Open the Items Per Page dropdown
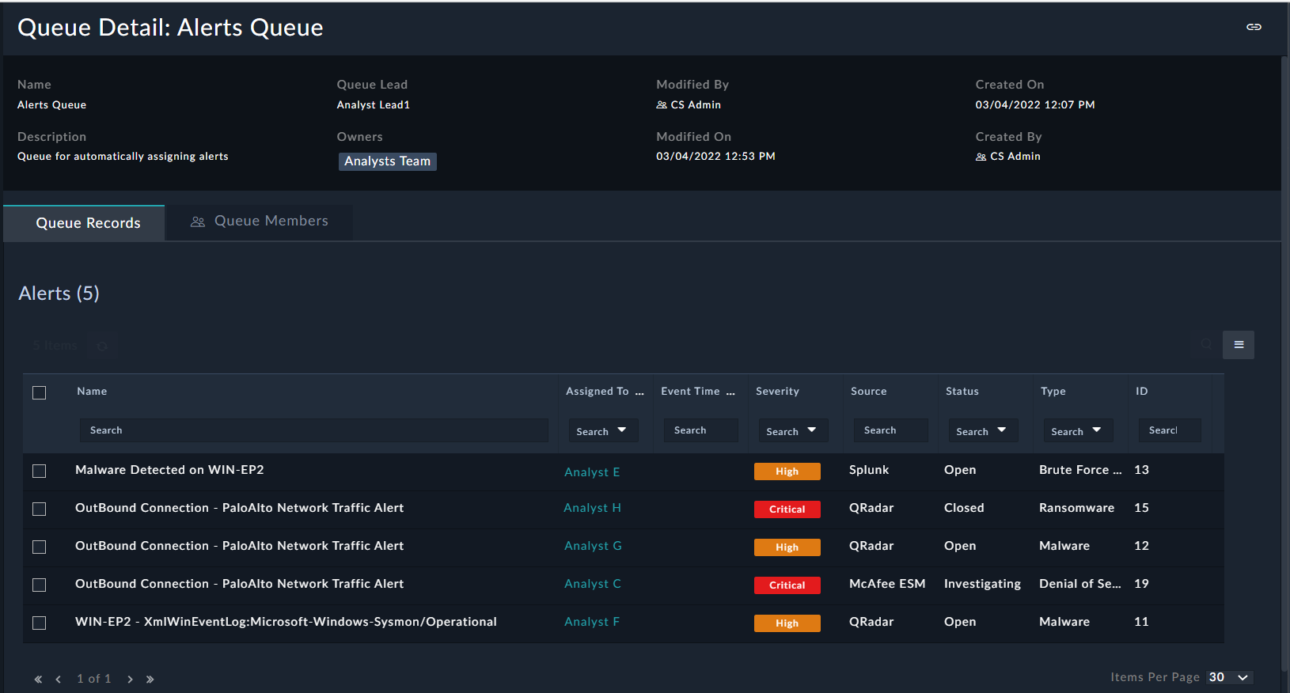 (x=1229, y=677)
